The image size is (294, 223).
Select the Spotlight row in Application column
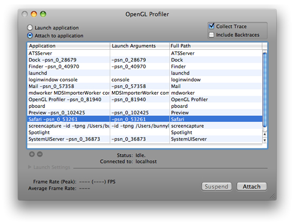[69, 132]
